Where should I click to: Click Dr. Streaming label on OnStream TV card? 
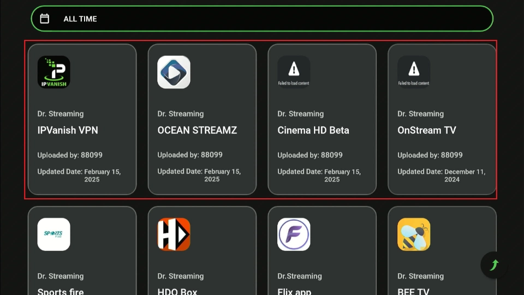pyautogui.click(x=420, y=114)
